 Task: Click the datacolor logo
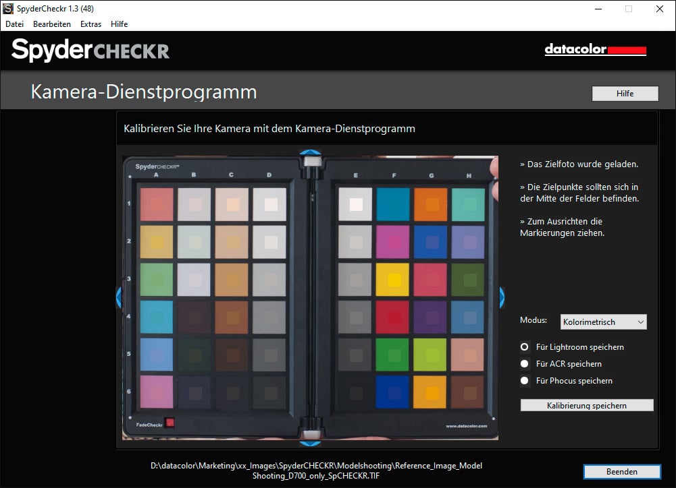(x=595, y=50)
